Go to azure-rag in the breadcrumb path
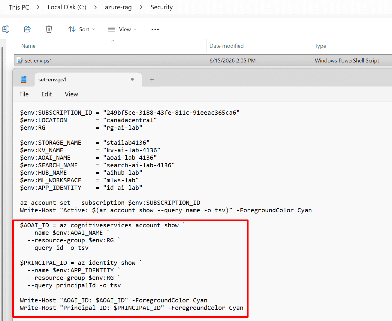The height and width of the screenshot is (321, 392). [x=118, y=7]
